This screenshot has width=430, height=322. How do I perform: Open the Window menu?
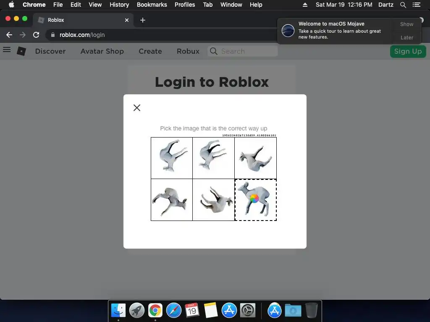pyautogui.click(x=231, y=5)
